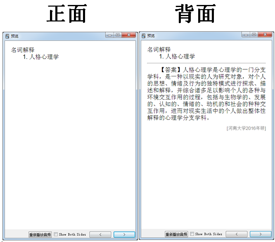Go to next card in left preview window
The width and height of the screenshot is (275, 242).
pos(124,235)
